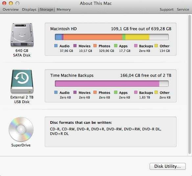Click the "About This Mac" window title
This screenshot has height=176, width=192.
point(96,3)
